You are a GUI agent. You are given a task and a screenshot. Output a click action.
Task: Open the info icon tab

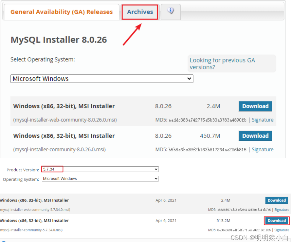click(x=170, y=12)
